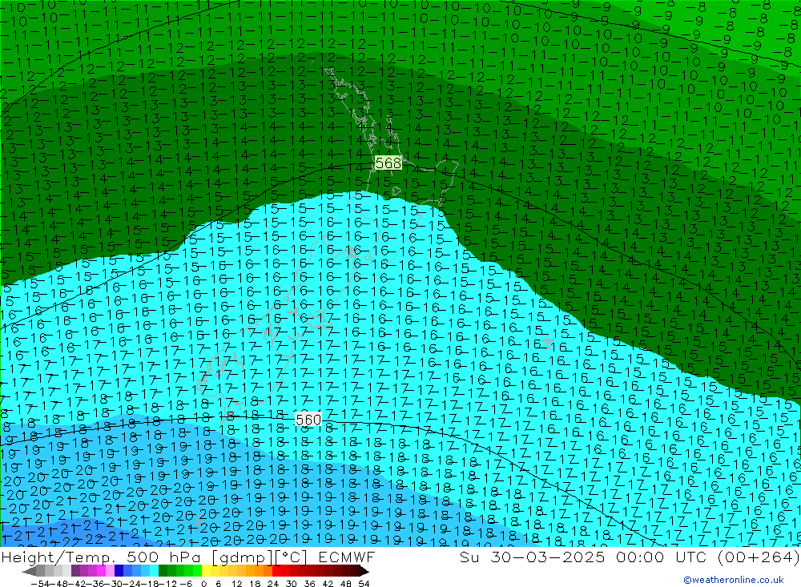Click the bright yellow legend swatch at 0
801x587 pixels.
tap(206, 570)
